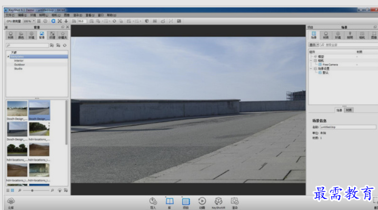The image size is (378, 210).
Task: Click the zoom-in magnifier beside thumbnail slider
Action: pyautogui.click(x=52, y=190)
